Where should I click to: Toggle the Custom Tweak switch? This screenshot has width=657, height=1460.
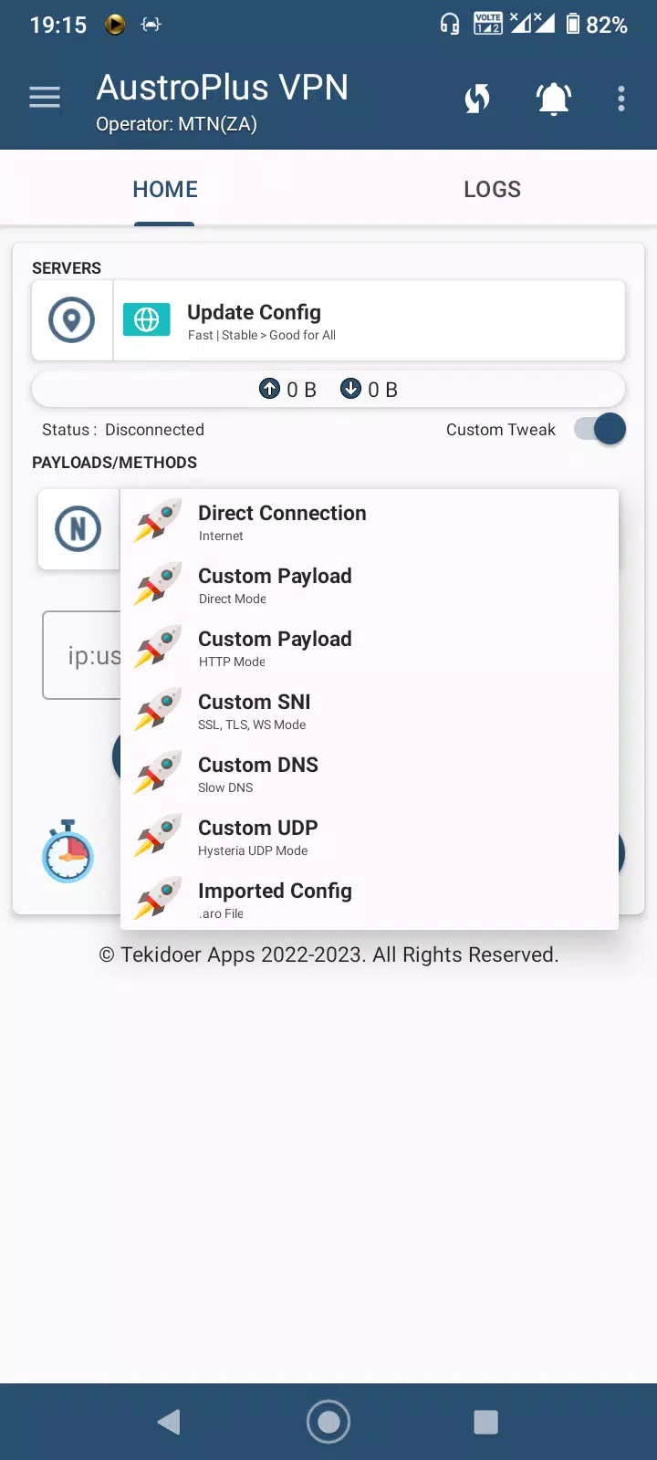coord(600,429)
